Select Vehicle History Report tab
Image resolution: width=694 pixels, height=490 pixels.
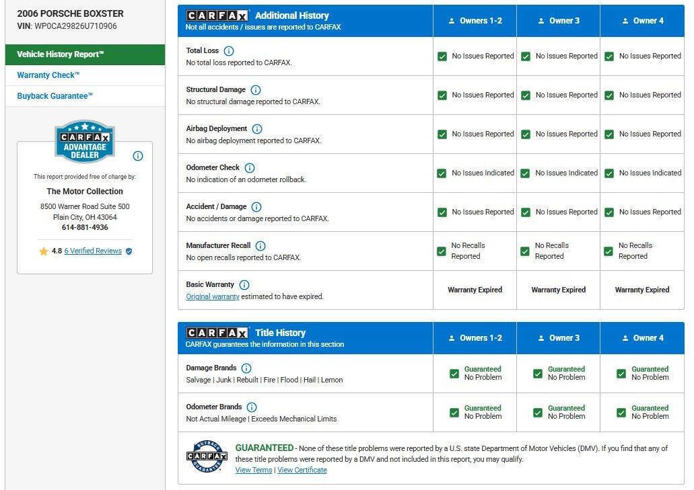pos(85,54)
